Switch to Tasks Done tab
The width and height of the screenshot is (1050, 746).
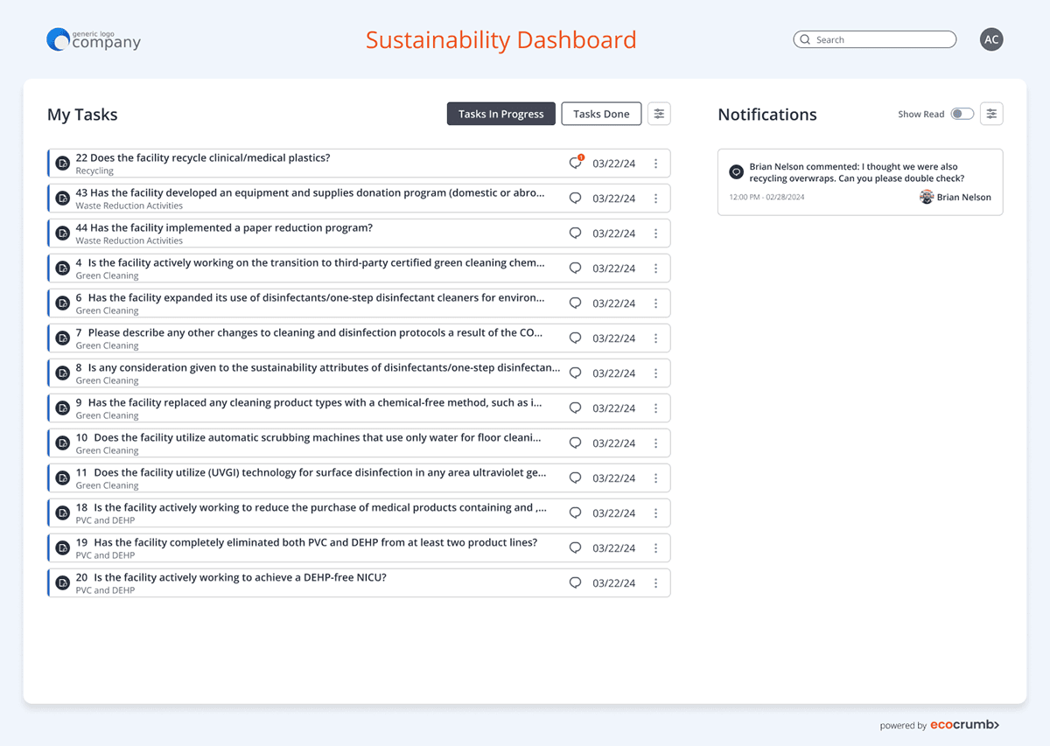pyautogui.click(x=601, y=114)
